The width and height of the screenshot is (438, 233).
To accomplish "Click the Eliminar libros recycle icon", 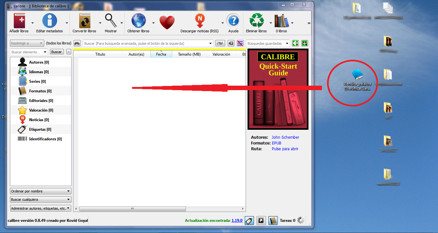I will click(256, 21).
